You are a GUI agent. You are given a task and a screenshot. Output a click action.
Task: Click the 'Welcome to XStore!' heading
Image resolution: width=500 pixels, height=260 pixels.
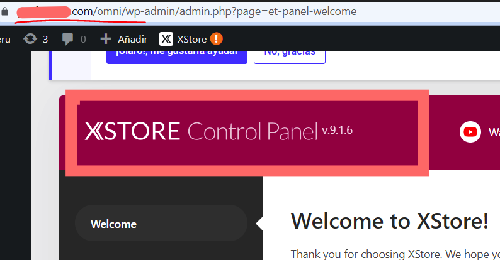click(x=389, y=220)
